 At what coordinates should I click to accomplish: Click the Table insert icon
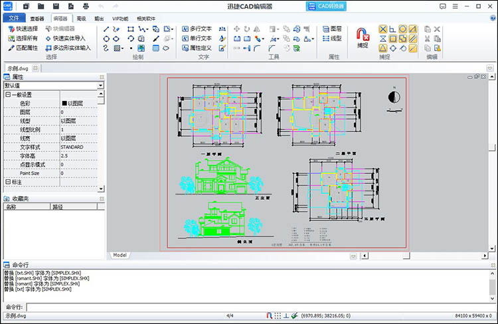point(155,48)
